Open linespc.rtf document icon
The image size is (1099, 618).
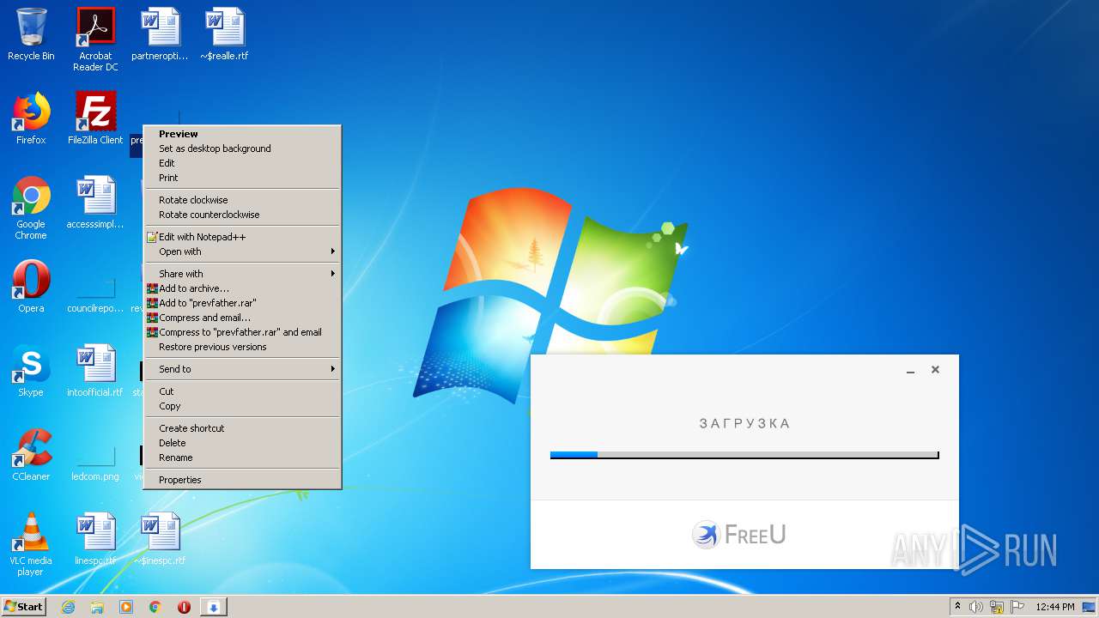tap(95, 539)
